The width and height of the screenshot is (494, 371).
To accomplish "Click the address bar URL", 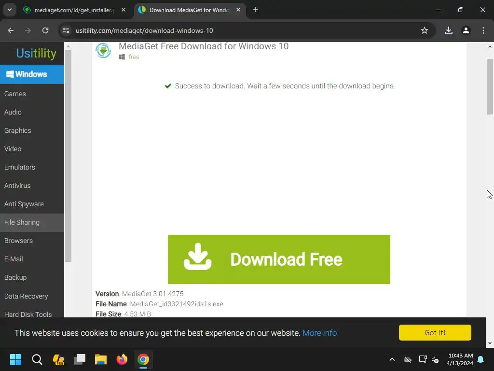I will 144,30.
